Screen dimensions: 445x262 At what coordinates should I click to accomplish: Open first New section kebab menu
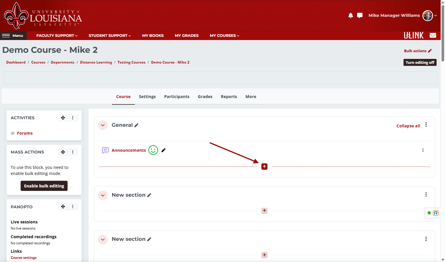coord(426,195)
